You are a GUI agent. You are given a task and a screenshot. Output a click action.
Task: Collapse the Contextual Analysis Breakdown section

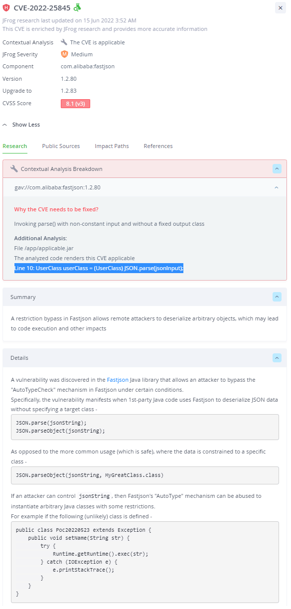pos(277,169)
